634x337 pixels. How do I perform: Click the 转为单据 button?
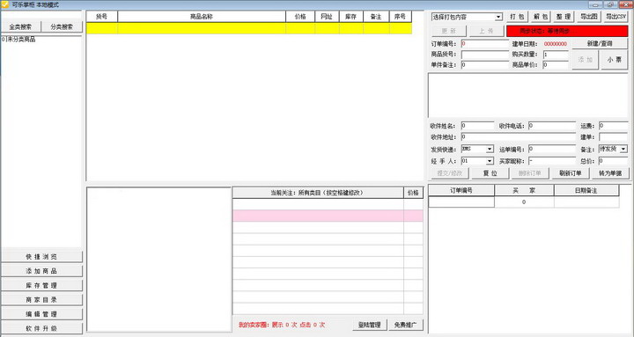(x=610, y=173)
